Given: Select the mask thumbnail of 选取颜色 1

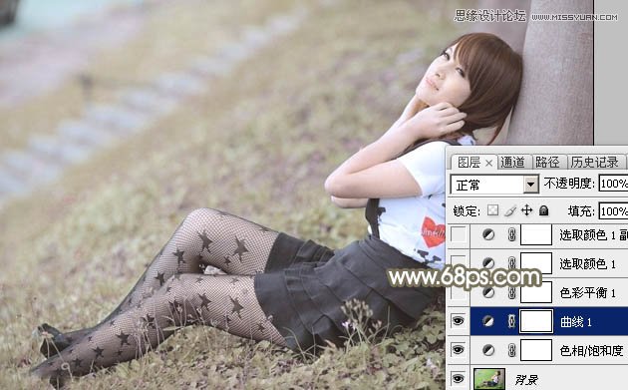Looking at the screenshot, I should click(x=536, y=263).
